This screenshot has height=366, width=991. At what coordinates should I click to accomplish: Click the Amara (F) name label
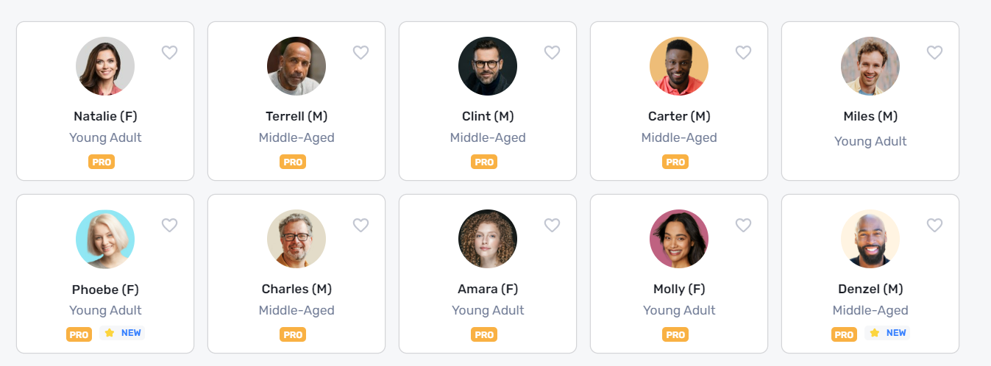click(x=488, y=289)
